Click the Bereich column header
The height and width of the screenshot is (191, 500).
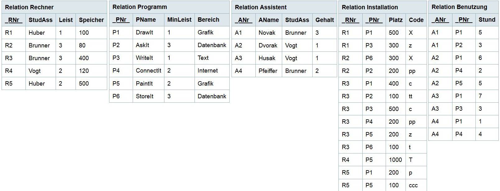(x=208, y=20)
